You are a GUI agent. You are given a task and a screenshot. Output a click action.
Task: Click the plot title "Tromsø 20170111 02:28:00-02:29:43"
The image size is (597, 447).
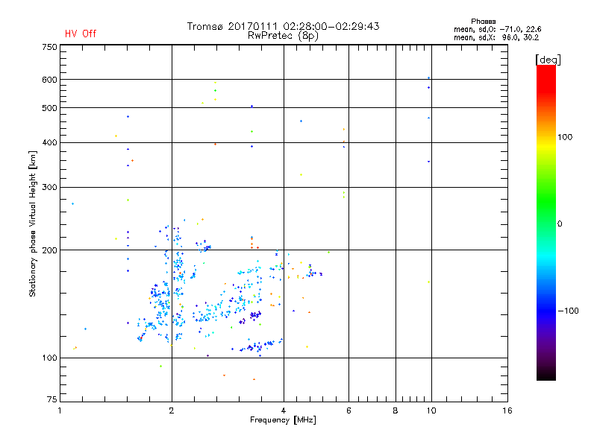coord(283,26)
